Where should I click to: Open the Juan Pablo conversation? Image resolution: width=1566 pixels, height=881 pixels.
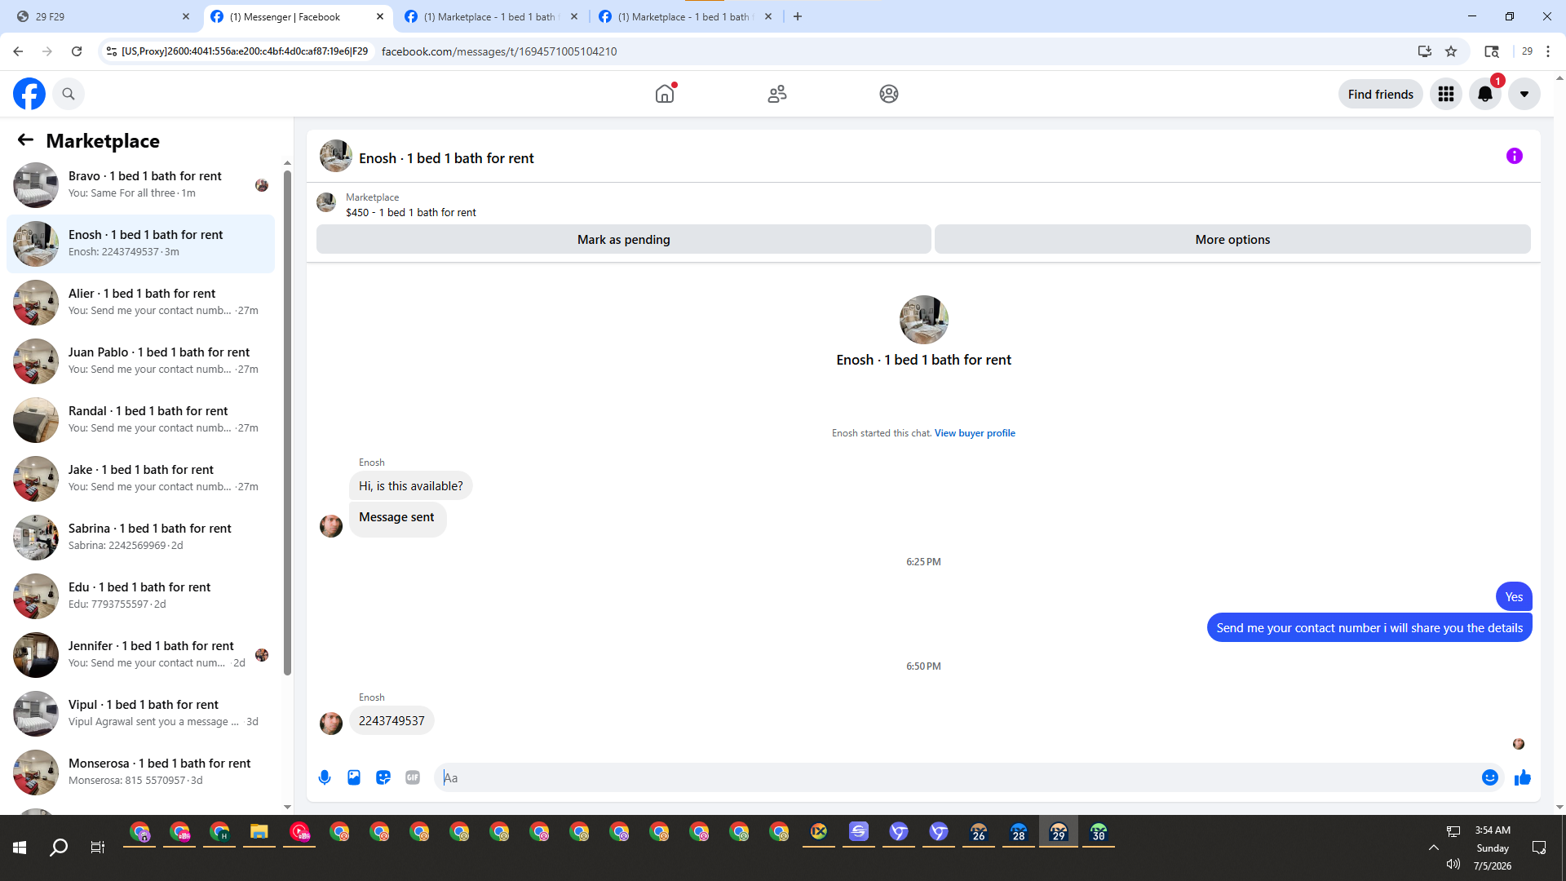point(140,361)
